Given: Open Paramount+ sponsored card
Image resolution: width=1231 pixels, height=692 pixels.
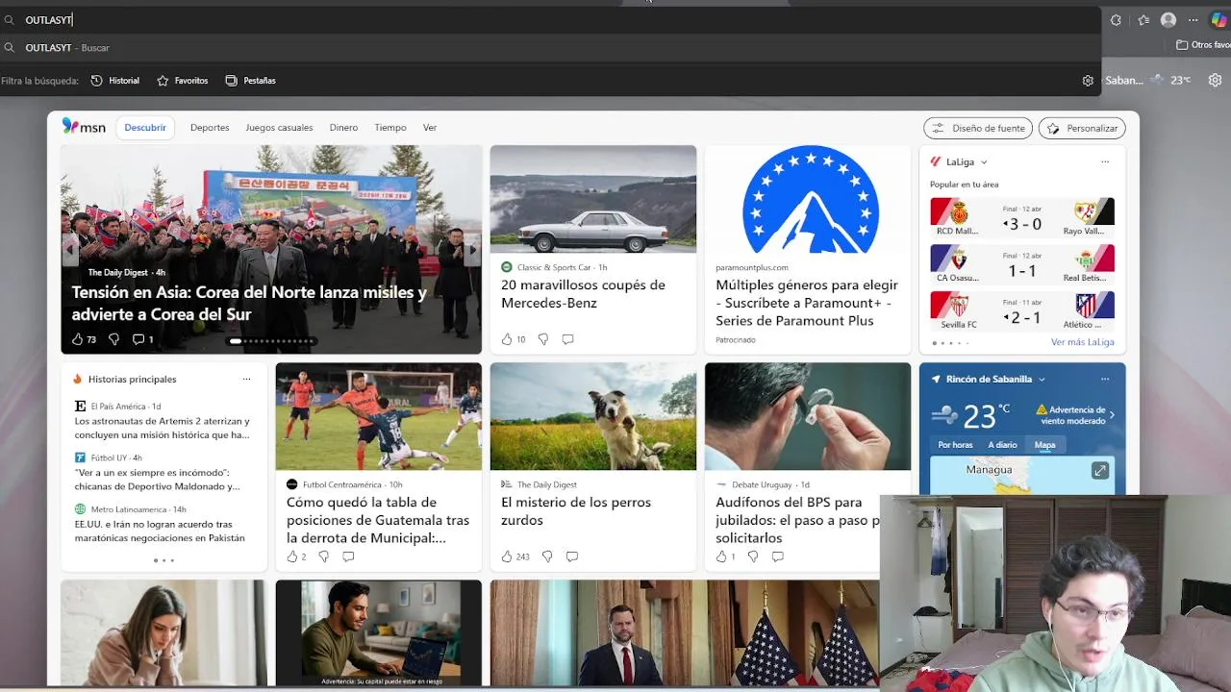Looking at the screenshot, I should click(x=808, y=248).
